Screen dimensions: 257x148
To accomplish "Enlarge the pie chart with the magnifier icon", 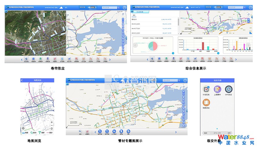I will click(x=172, y=53).
